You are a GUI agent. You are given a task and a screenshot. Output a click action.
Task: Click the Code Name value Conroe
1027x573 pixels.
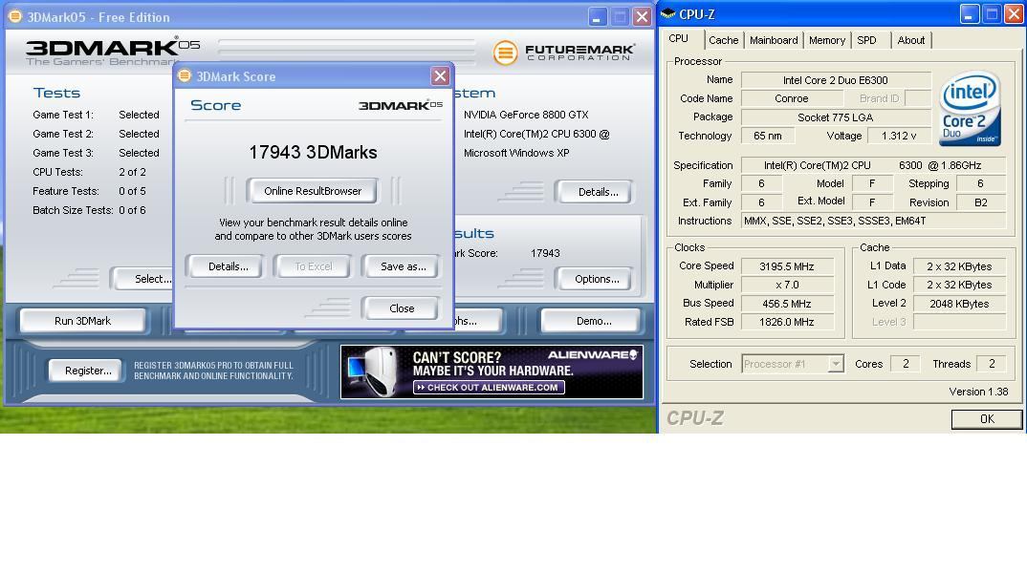pyautogui.click(x=791, y=98)
